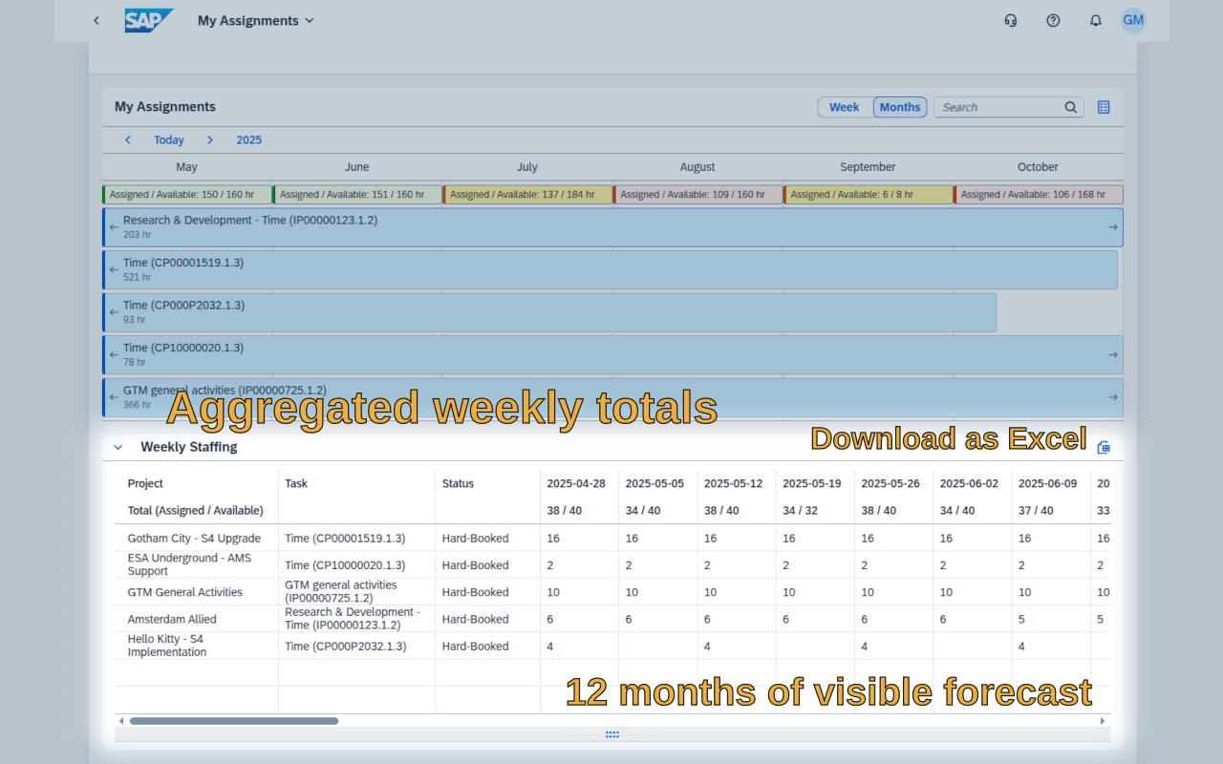Collapse the Weekly Staffing section

point(118,447)
